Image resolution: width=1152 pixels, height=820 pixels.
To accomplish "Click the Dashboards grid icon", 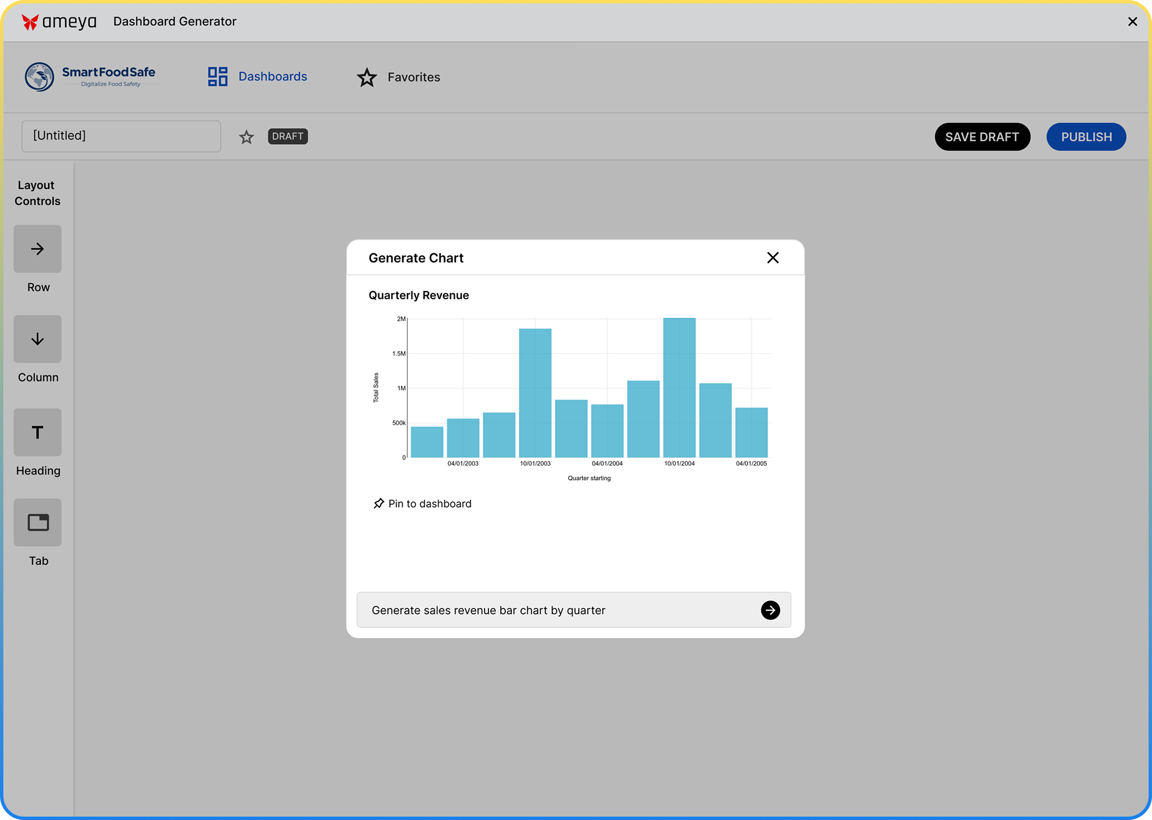I will click(x=218, y=76).
